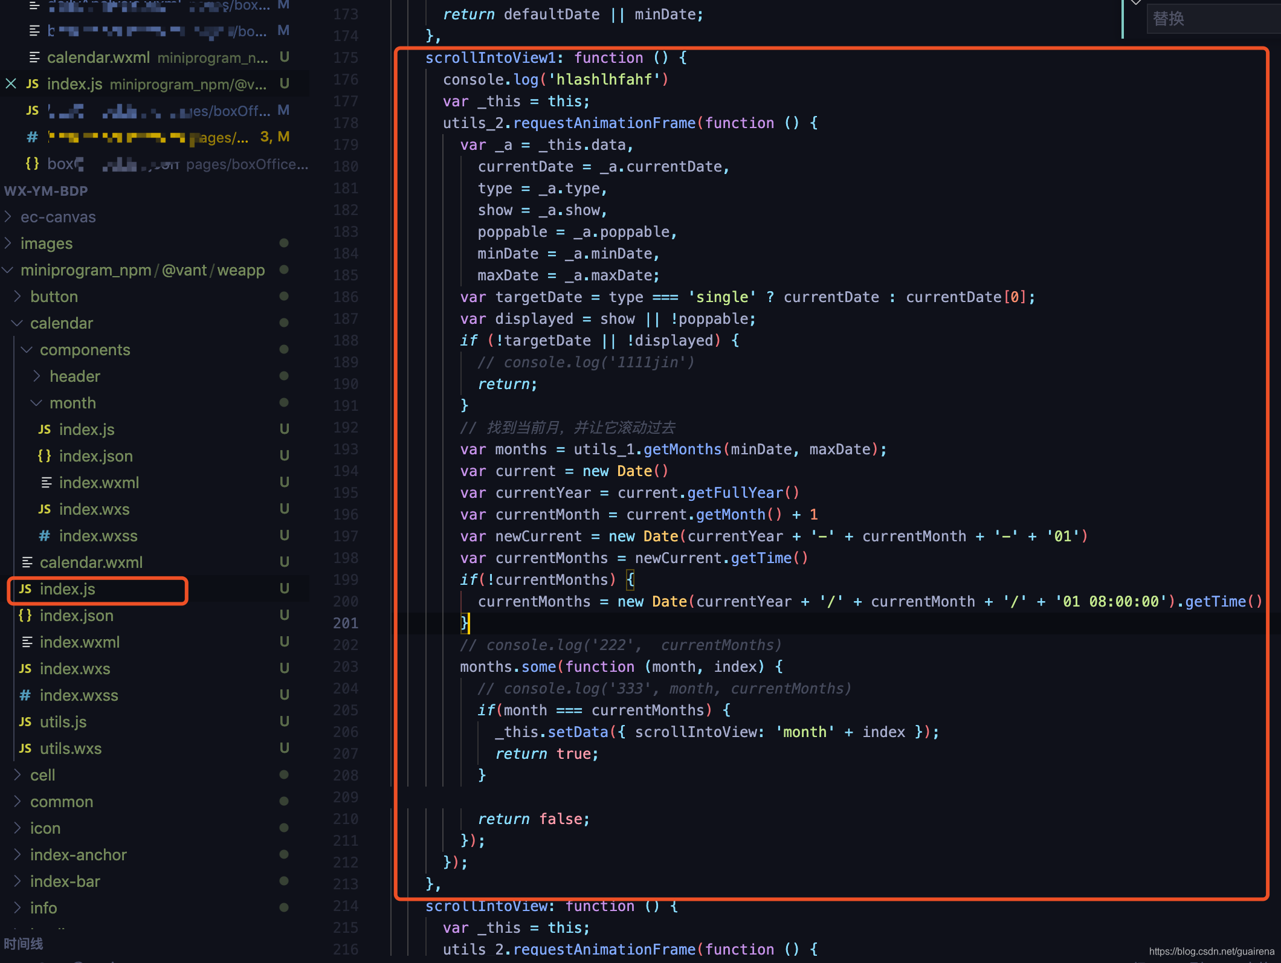Click the braces icon of month index.json

[x=45, y=456]
